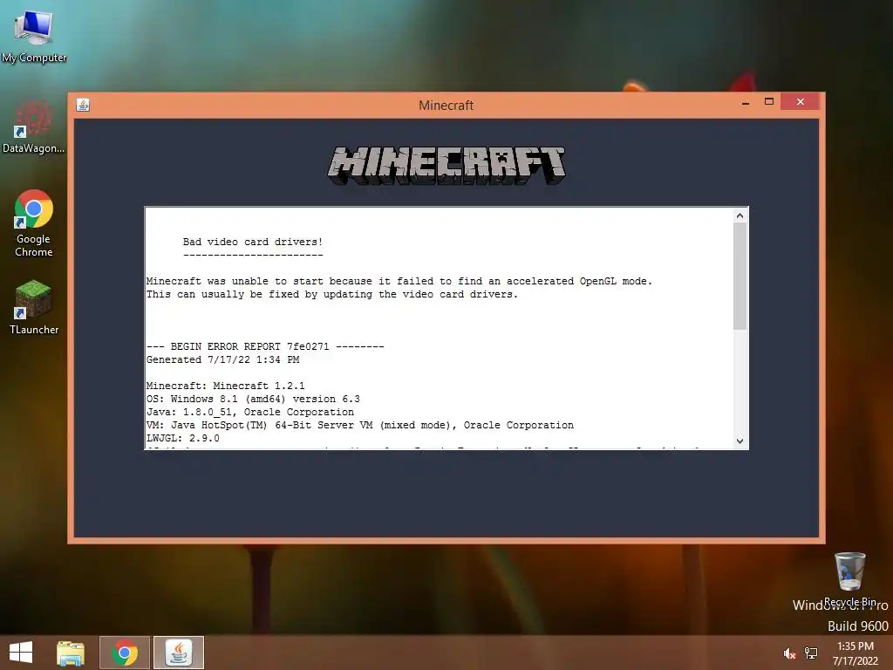Click the 'OS: Windows 8.1 (amd64)' line
This screenshot has height=670, width=893.
point(253,399)
